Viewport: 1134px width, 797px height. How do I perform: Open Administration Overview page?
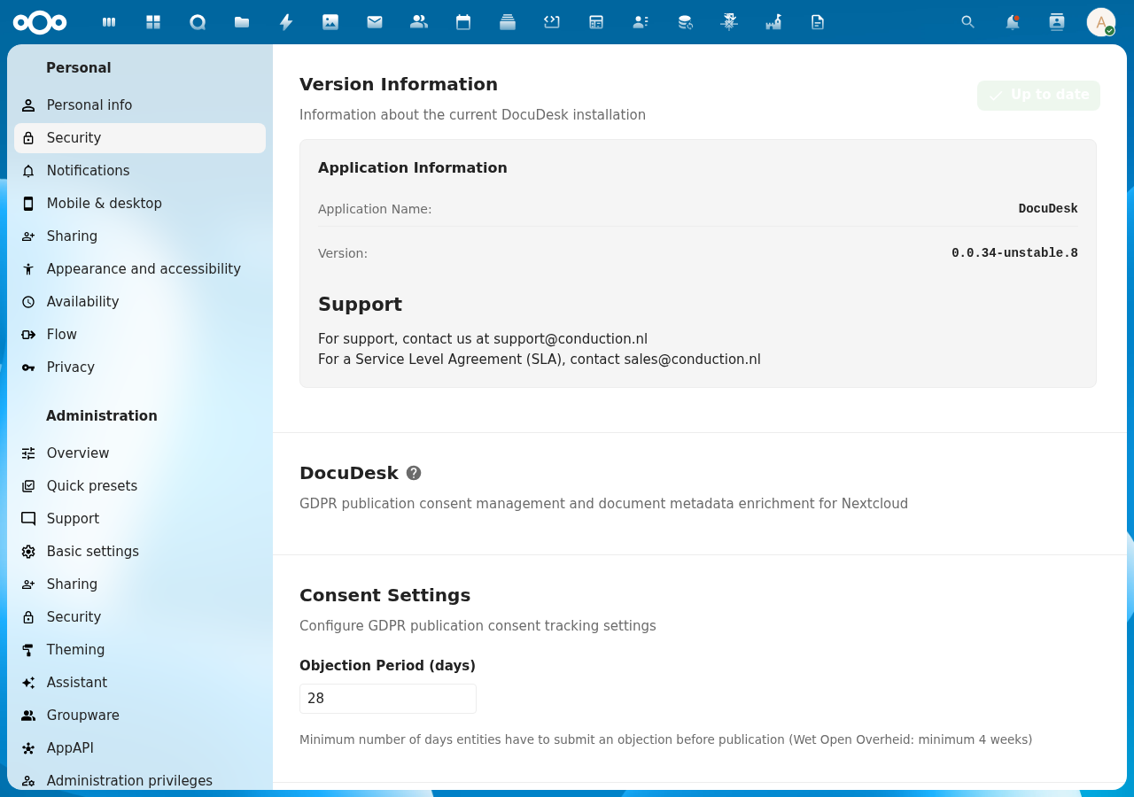pos(140,453)
